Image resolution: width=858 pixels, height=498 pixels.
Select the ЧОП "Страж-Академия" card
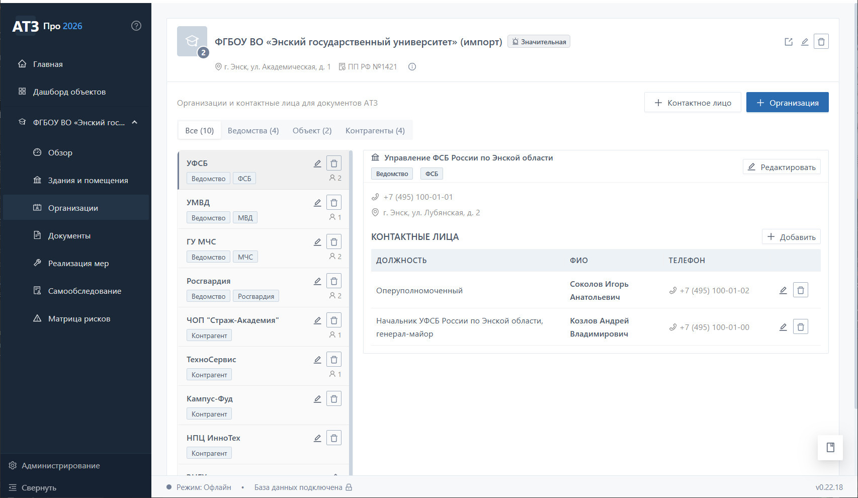264,327
